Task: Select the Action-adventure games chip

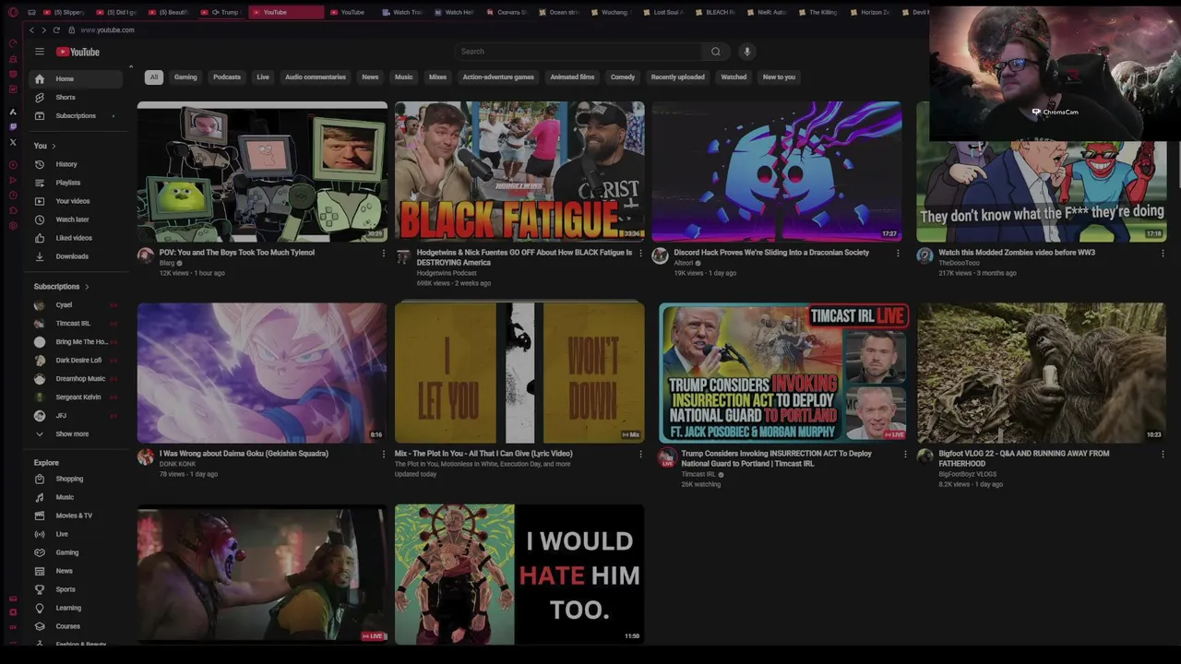Action: click(498, 77)
